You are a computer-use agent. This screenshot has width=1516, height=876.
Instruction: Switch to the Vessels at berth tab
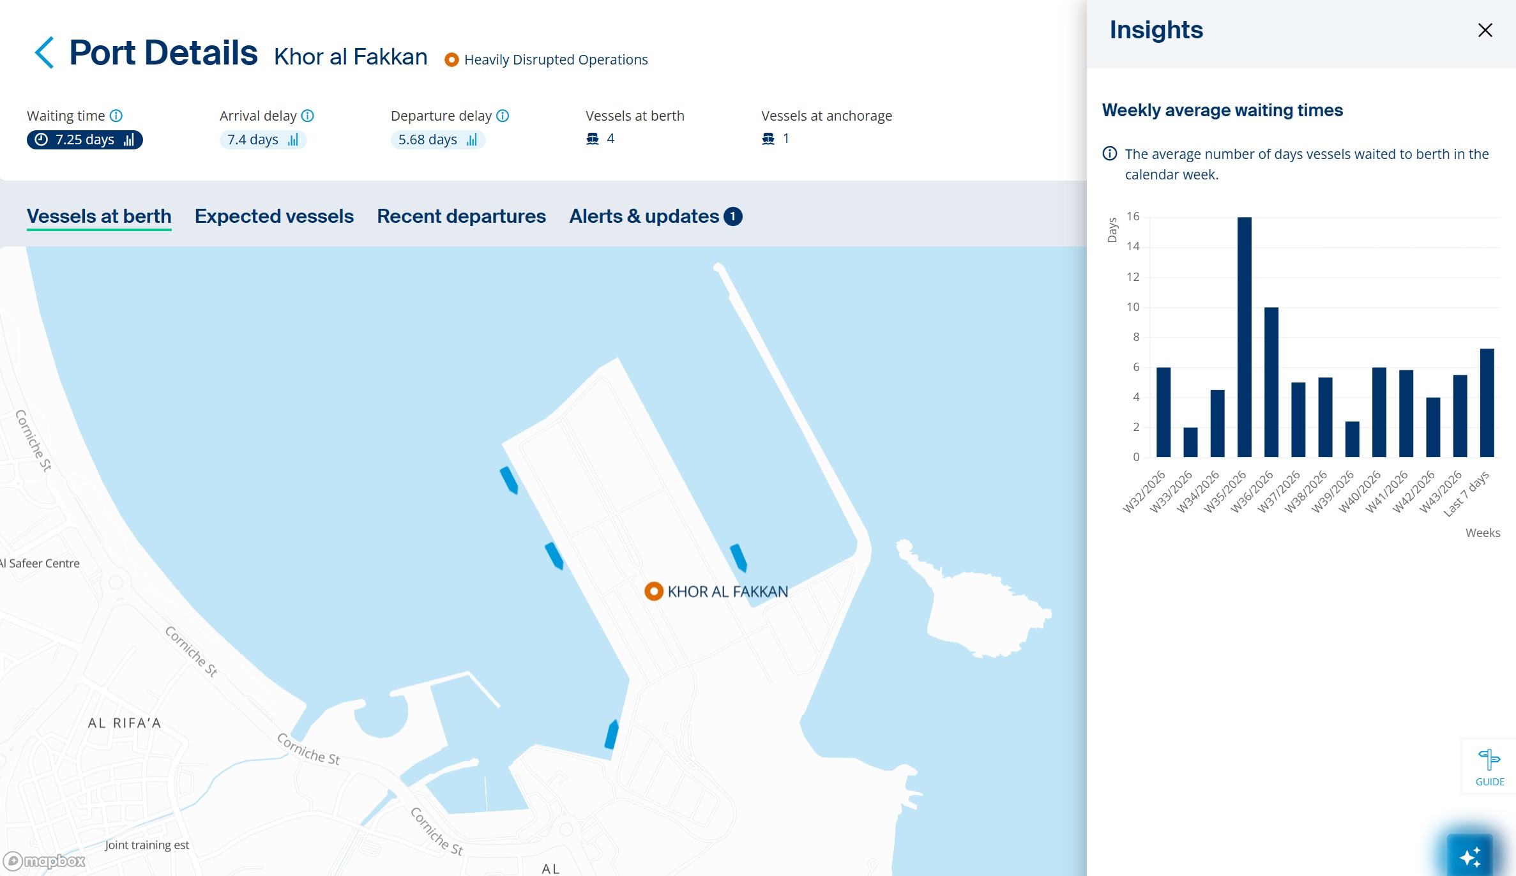tap(99, 216)
